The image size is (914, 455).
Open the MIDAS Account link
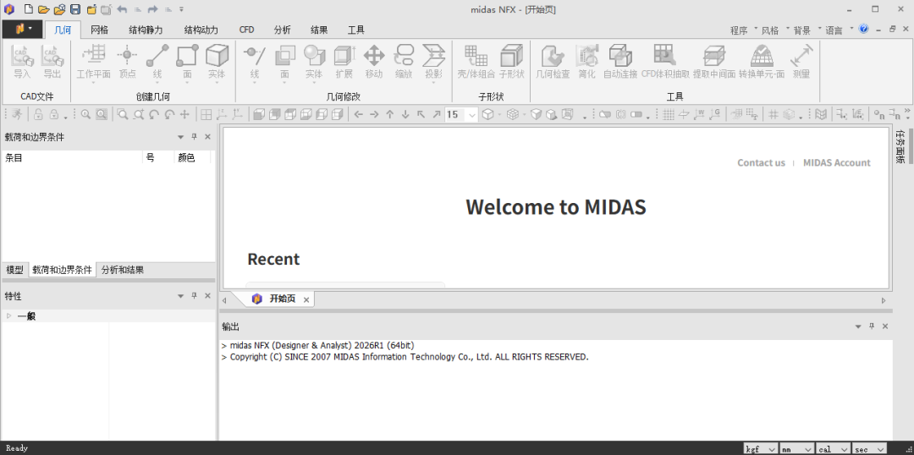(836, 163)
